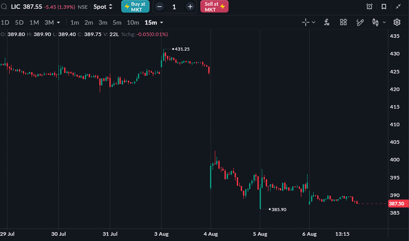Click the 387.50 current price label

pyautogui.click(x=398, y=204)
